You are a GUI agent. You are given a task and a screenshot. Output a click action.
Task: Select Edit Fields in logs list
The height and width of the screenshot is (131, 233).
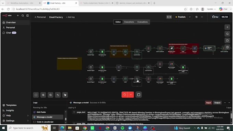coord(48,112)
